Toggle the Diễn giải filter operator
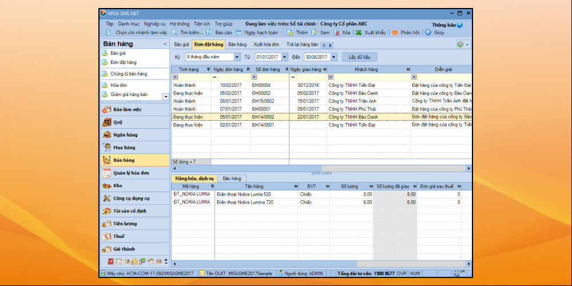Image resolution: width=572 pixels, height=286 pixels. [414, 77]
